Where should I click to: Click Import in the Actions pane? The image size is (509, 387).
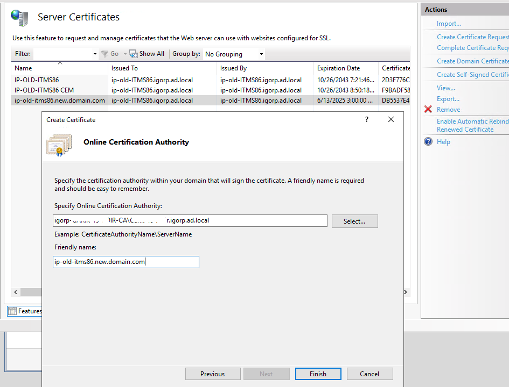coord(449,23)
